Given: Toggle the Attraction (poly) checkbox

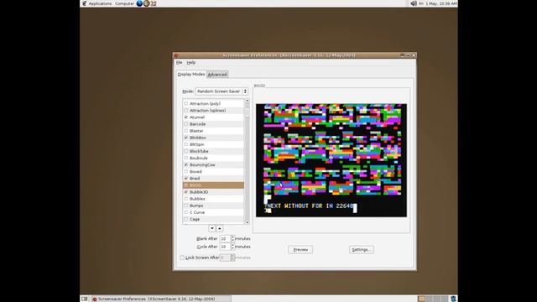Looking at the screenshot, I should point(186,103).
